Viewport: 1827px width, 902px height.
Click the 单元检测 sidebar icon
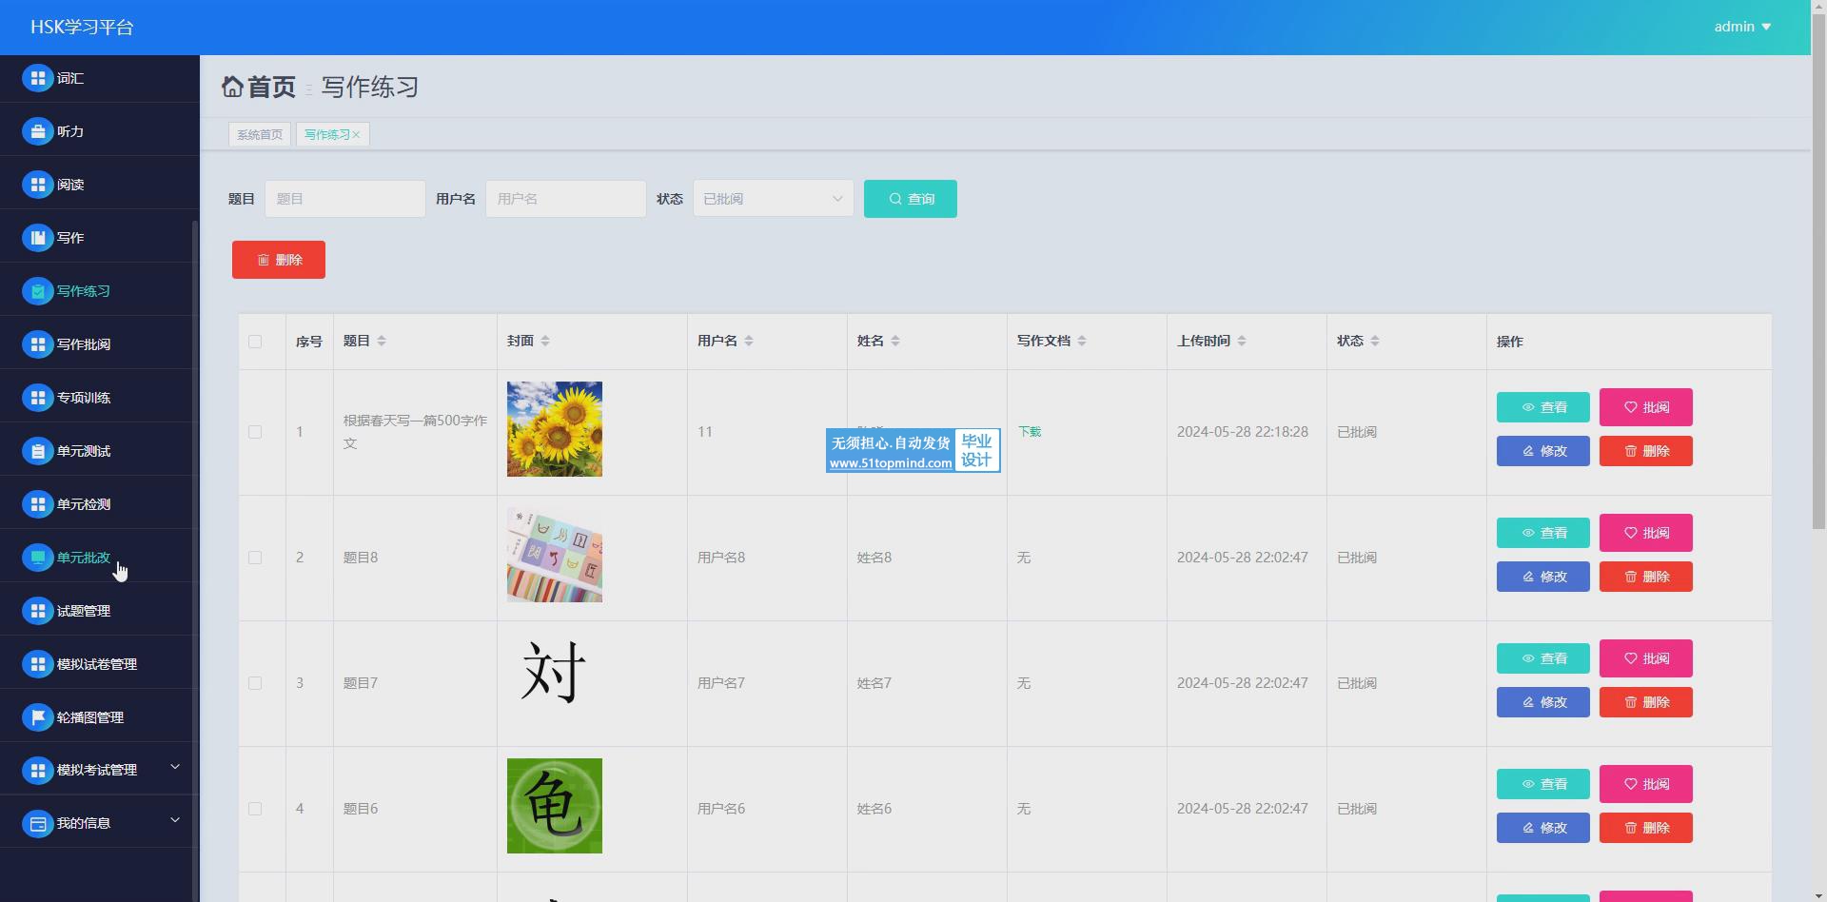(38, 504)
